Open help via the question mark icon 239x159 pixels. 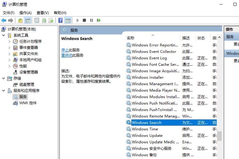point(61,20)
